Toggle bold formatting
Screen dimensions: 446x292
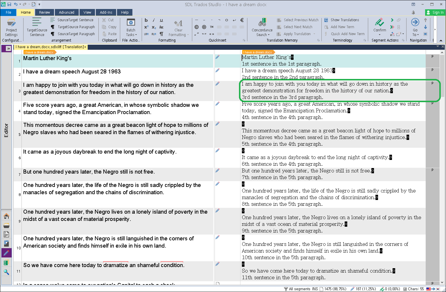tap(146, 20)
